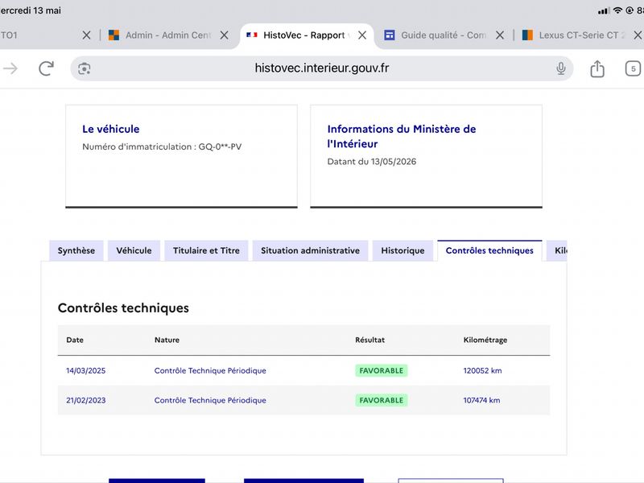Viewport: 644px width, 483px height.
Task: Show all open tabs counter button
Action: coord(633,68)
